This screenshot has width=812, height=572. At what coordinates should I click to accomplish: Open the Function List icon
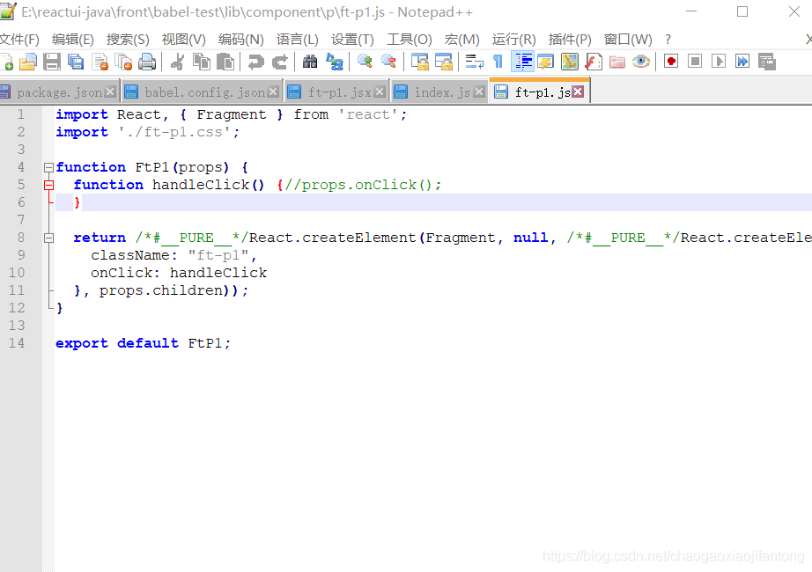(594, 62)
